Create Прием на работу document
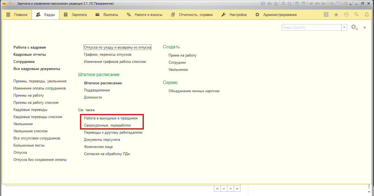 pos(182,55)
